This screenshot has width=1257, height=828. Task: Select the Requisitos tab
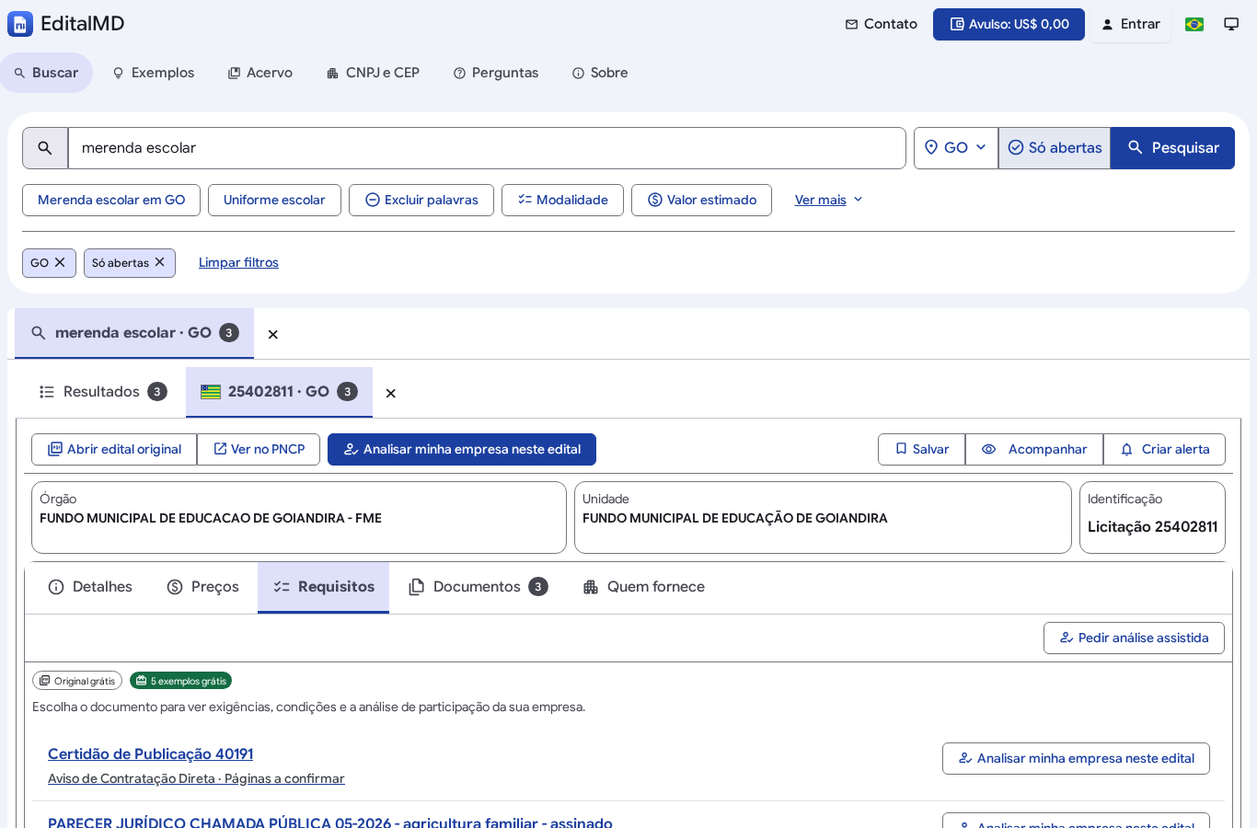[x=323, y=587]
